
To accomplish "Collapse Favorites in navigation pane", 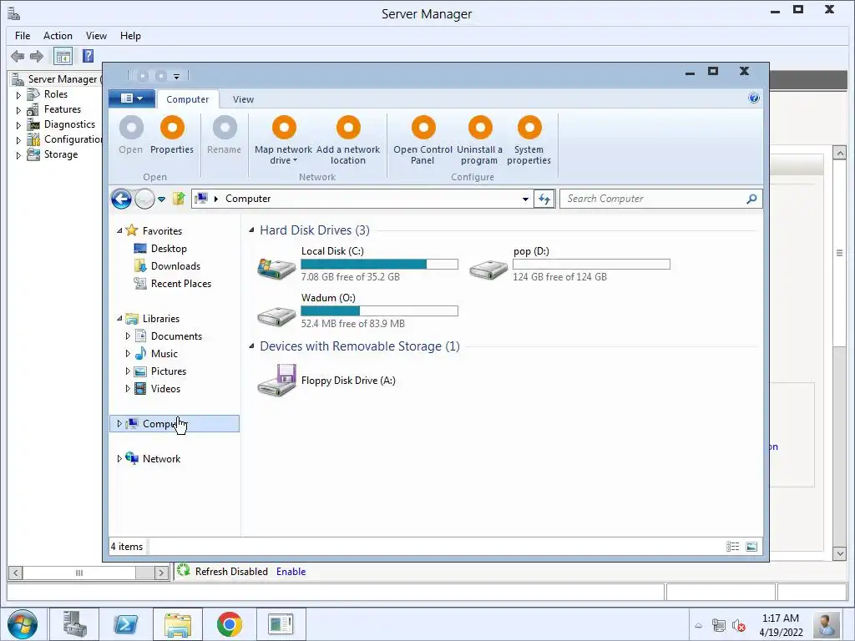I will pyautogui.click(x=119, y=230).
